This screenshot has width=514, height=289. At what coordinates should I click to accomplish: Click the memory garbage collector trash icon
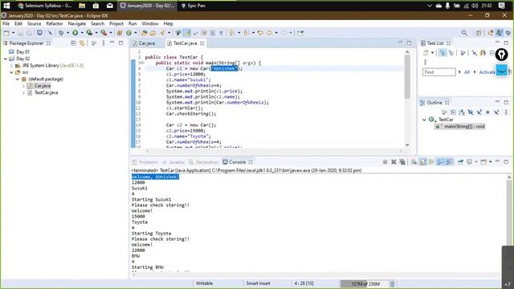(393, 283)
